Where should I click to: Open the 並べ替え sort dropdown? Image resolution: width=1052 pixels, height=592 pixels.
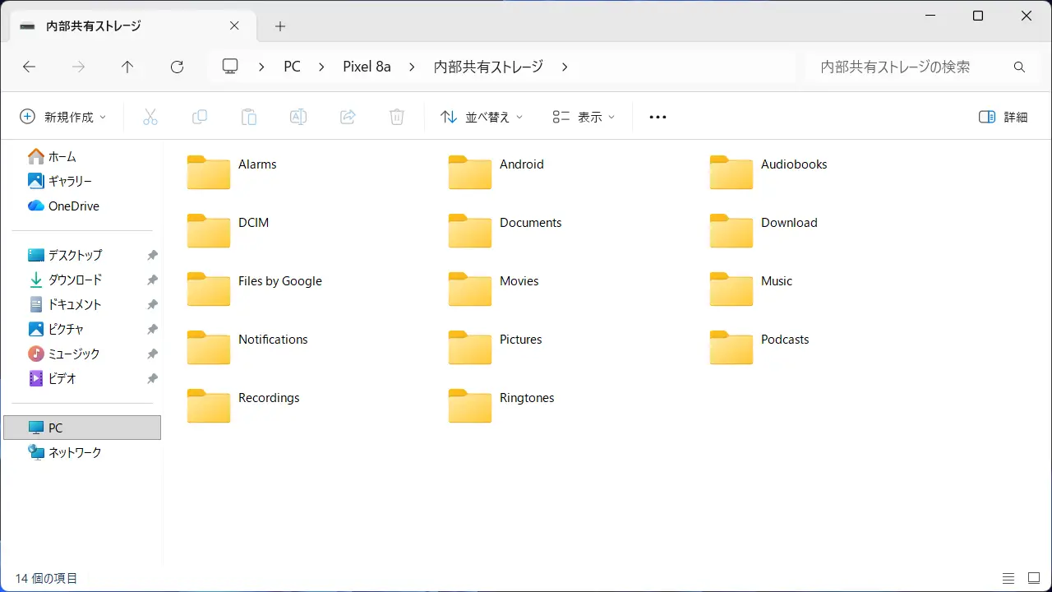[482, 118]
